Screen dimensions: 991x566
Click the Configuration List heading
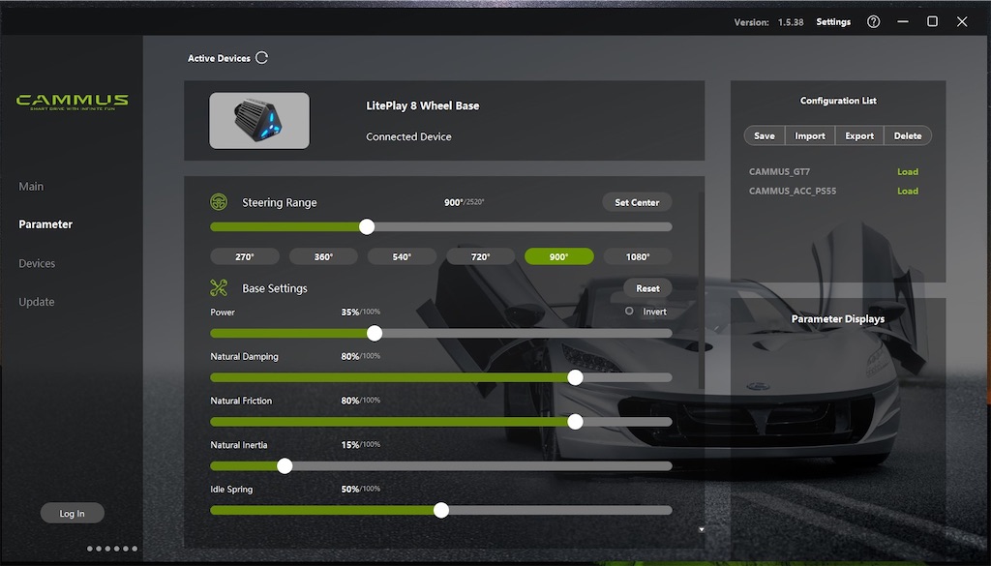(838, 101)
